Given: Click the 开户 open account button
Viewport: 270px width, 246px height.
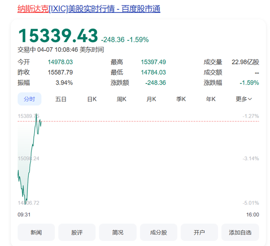Looking at the screenshot, I should pyautogui.click(x=199, y=233).
